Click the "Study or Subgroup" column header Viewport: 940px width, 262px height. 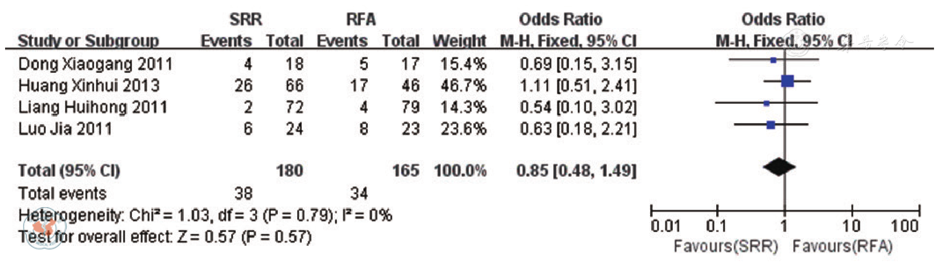[x=88, y=41]
